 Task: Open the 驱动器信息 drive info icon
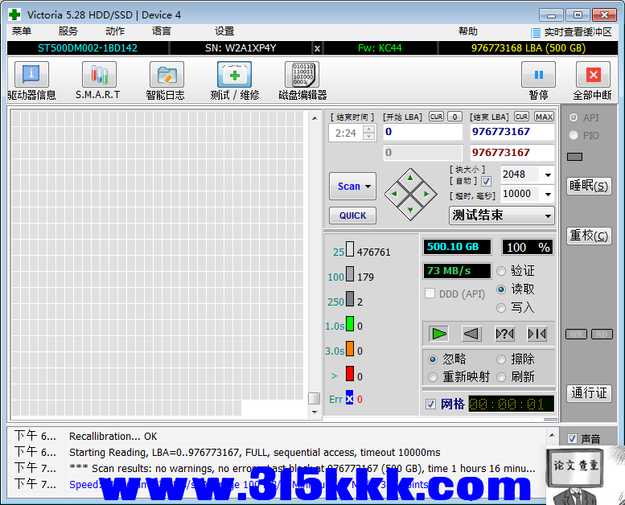[31, 75]
